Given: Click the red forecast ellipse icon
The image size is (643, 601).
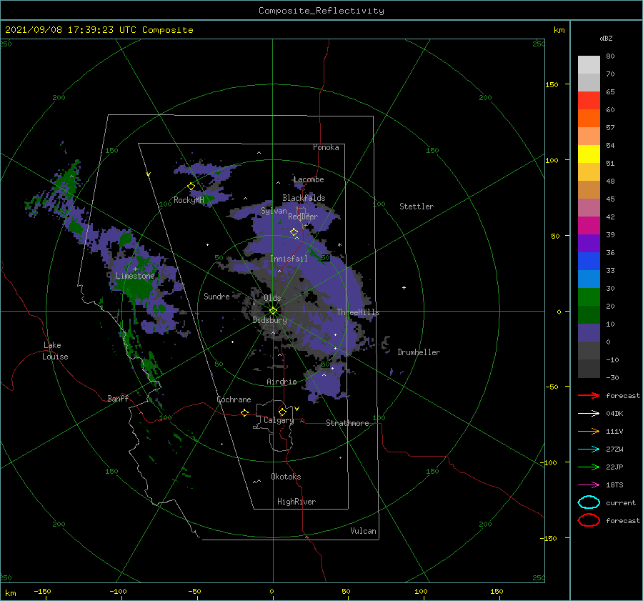Looking at the screenshot, I should [589, 520].
